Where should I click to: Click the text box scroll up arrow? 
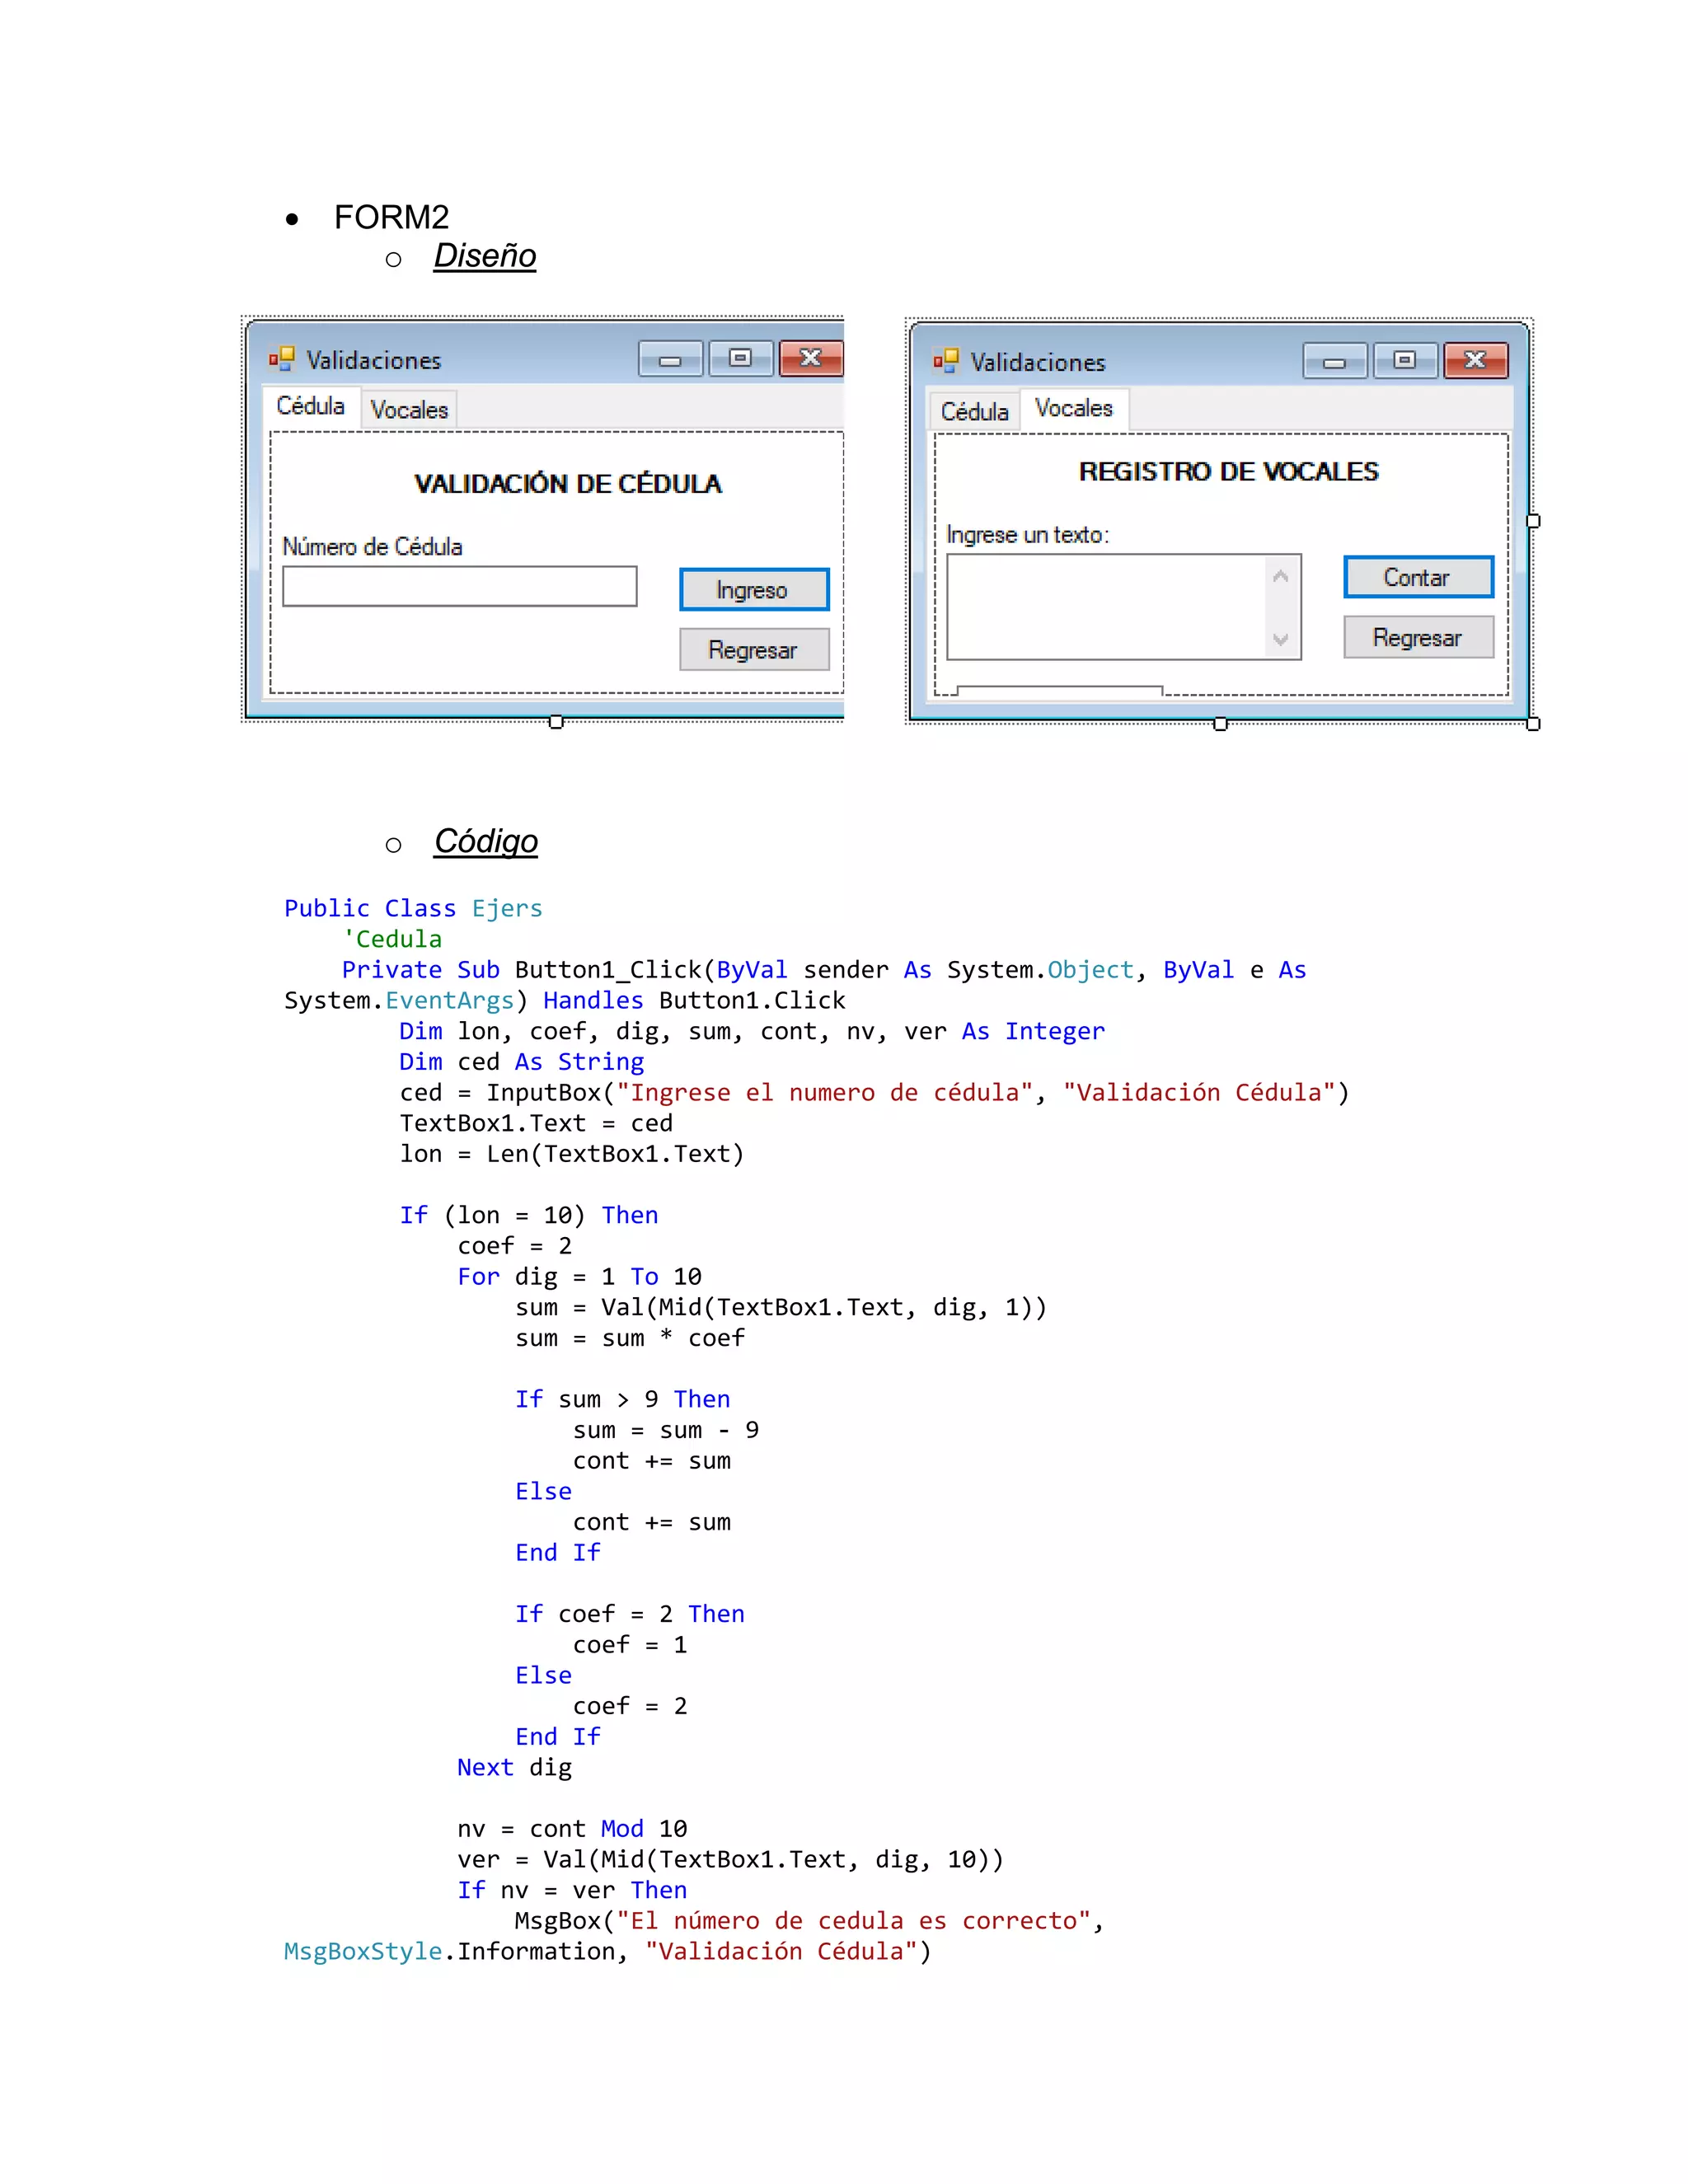[x=1281, y=576]
